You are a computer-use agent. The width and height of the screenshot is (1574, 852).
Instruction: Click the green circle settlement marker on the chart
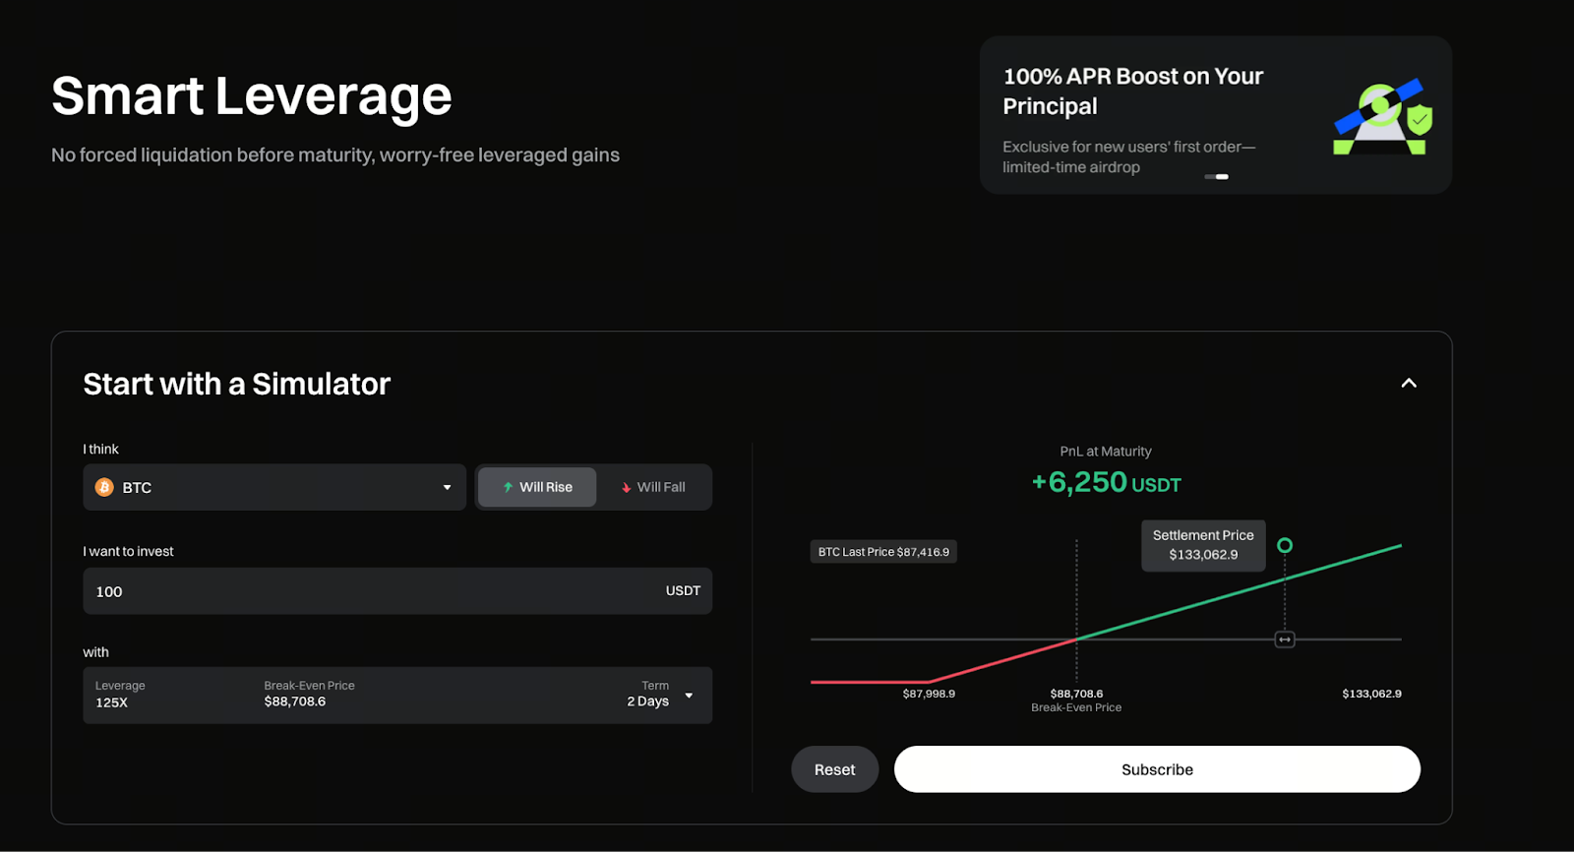[x=1285, y=545]
